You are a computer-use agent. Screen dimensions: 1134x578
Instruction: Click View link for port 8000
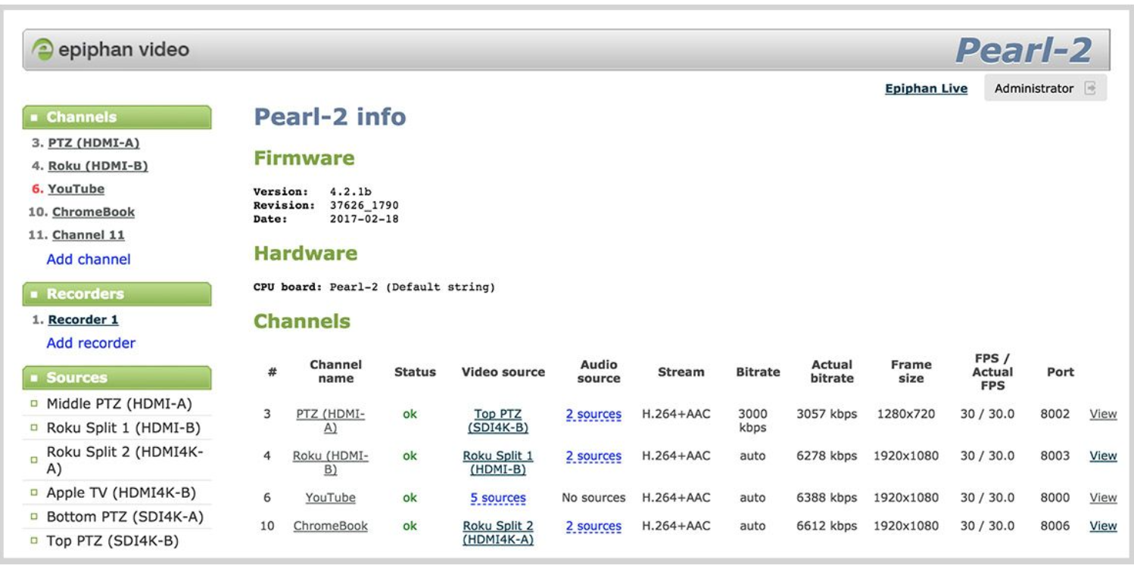click(1103, 498)
